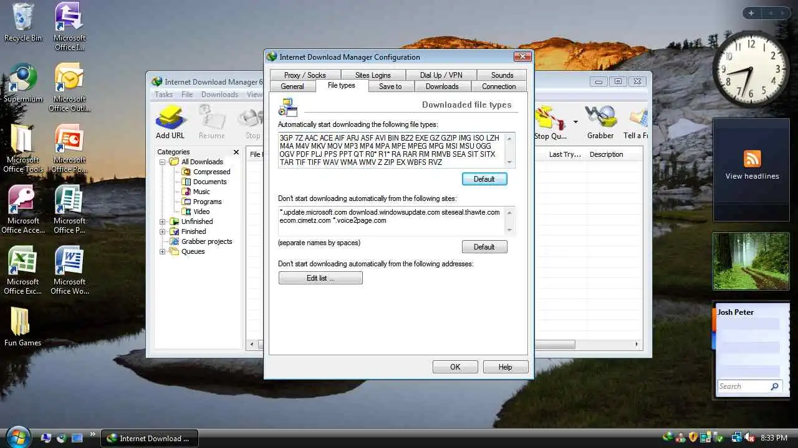Image resolution: width=798 pixels, height=448 pixels.
Task: Click the Stop toolbar icon in IDM
Action: click(252, 123)
